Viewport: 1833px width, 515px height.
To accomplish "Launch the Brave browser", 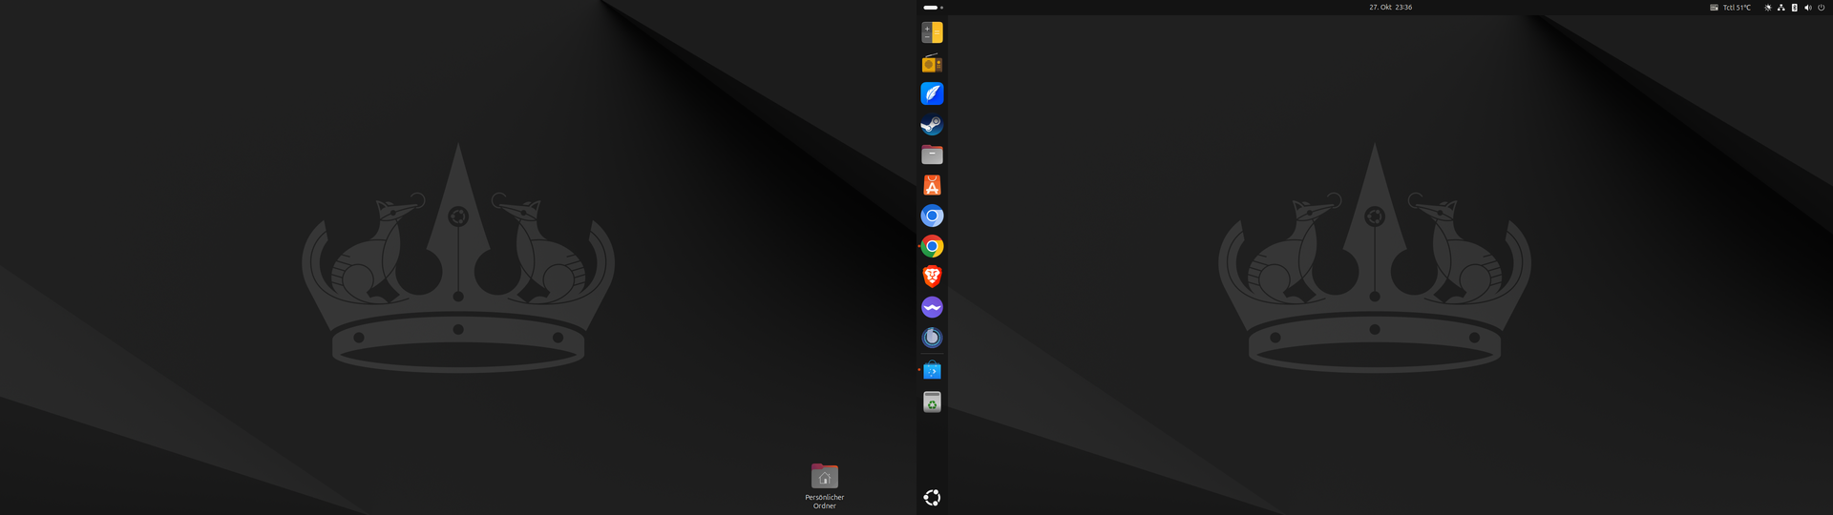I will [932, 277].
